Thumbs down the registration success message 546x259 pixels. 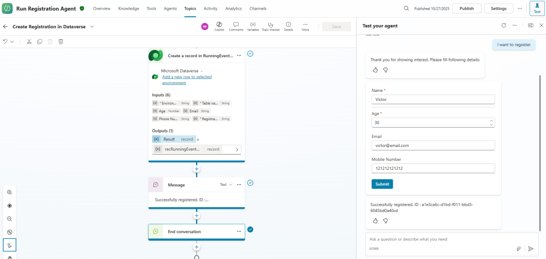pyautogui.click(x=385, y=221)
